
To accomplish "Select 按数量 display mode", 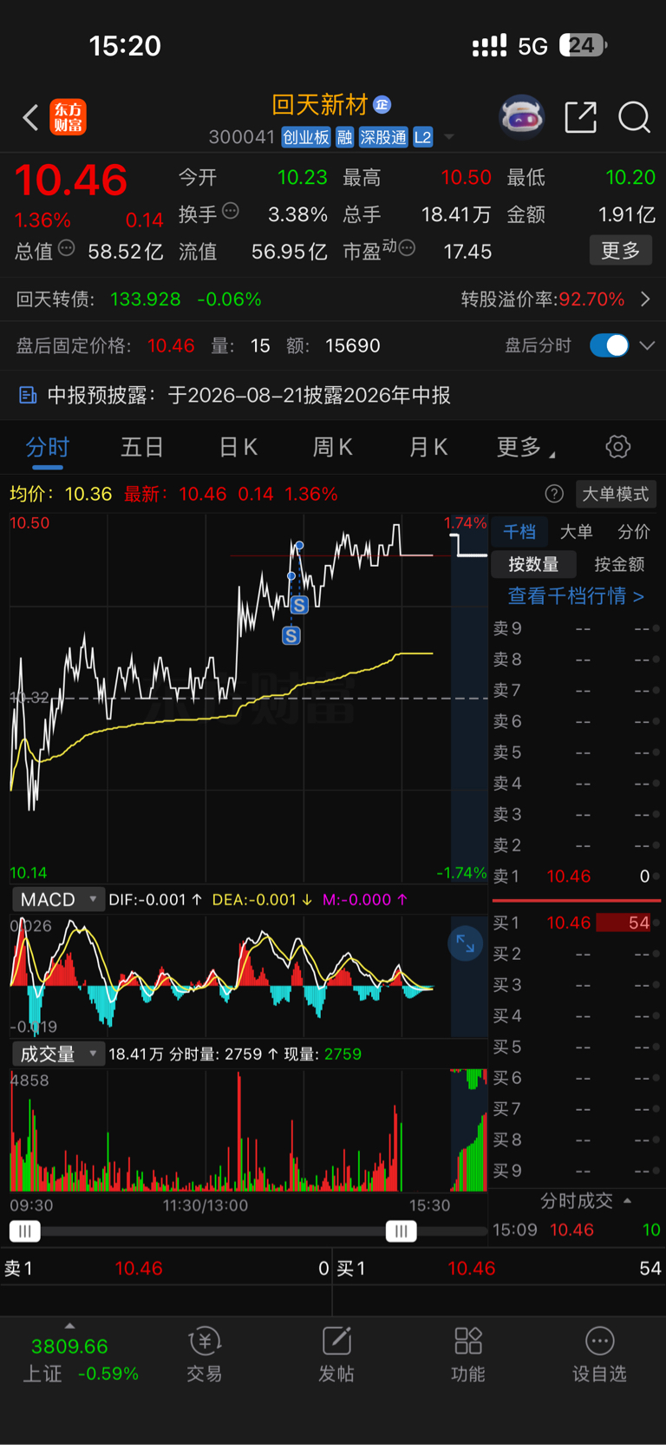I will coord(533,564).
